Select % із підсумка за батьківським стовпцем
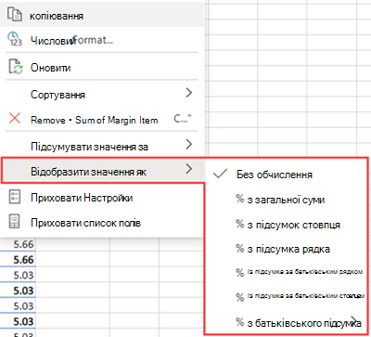The image size is (371, 337). pos(286,296)
